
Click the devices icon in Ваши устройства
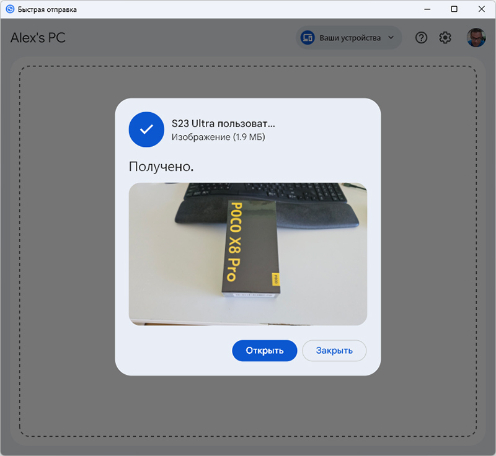click(x=308, y=38)
